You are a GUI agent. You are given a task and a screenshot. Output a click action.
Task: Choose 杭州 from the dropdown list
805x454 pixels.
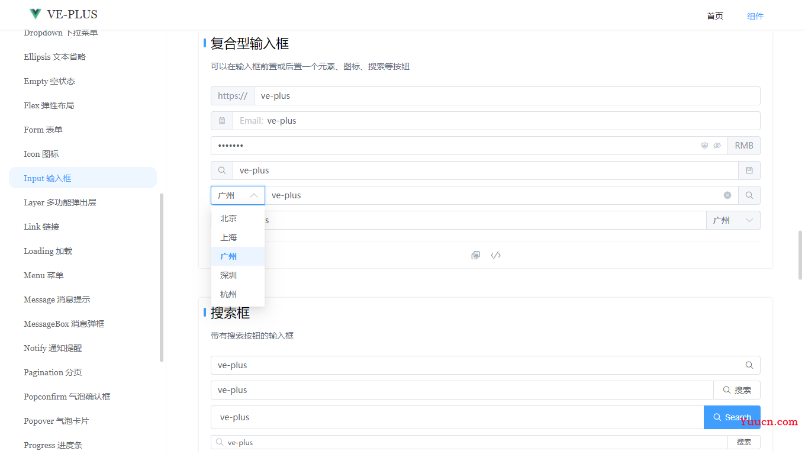pos(238,294)
